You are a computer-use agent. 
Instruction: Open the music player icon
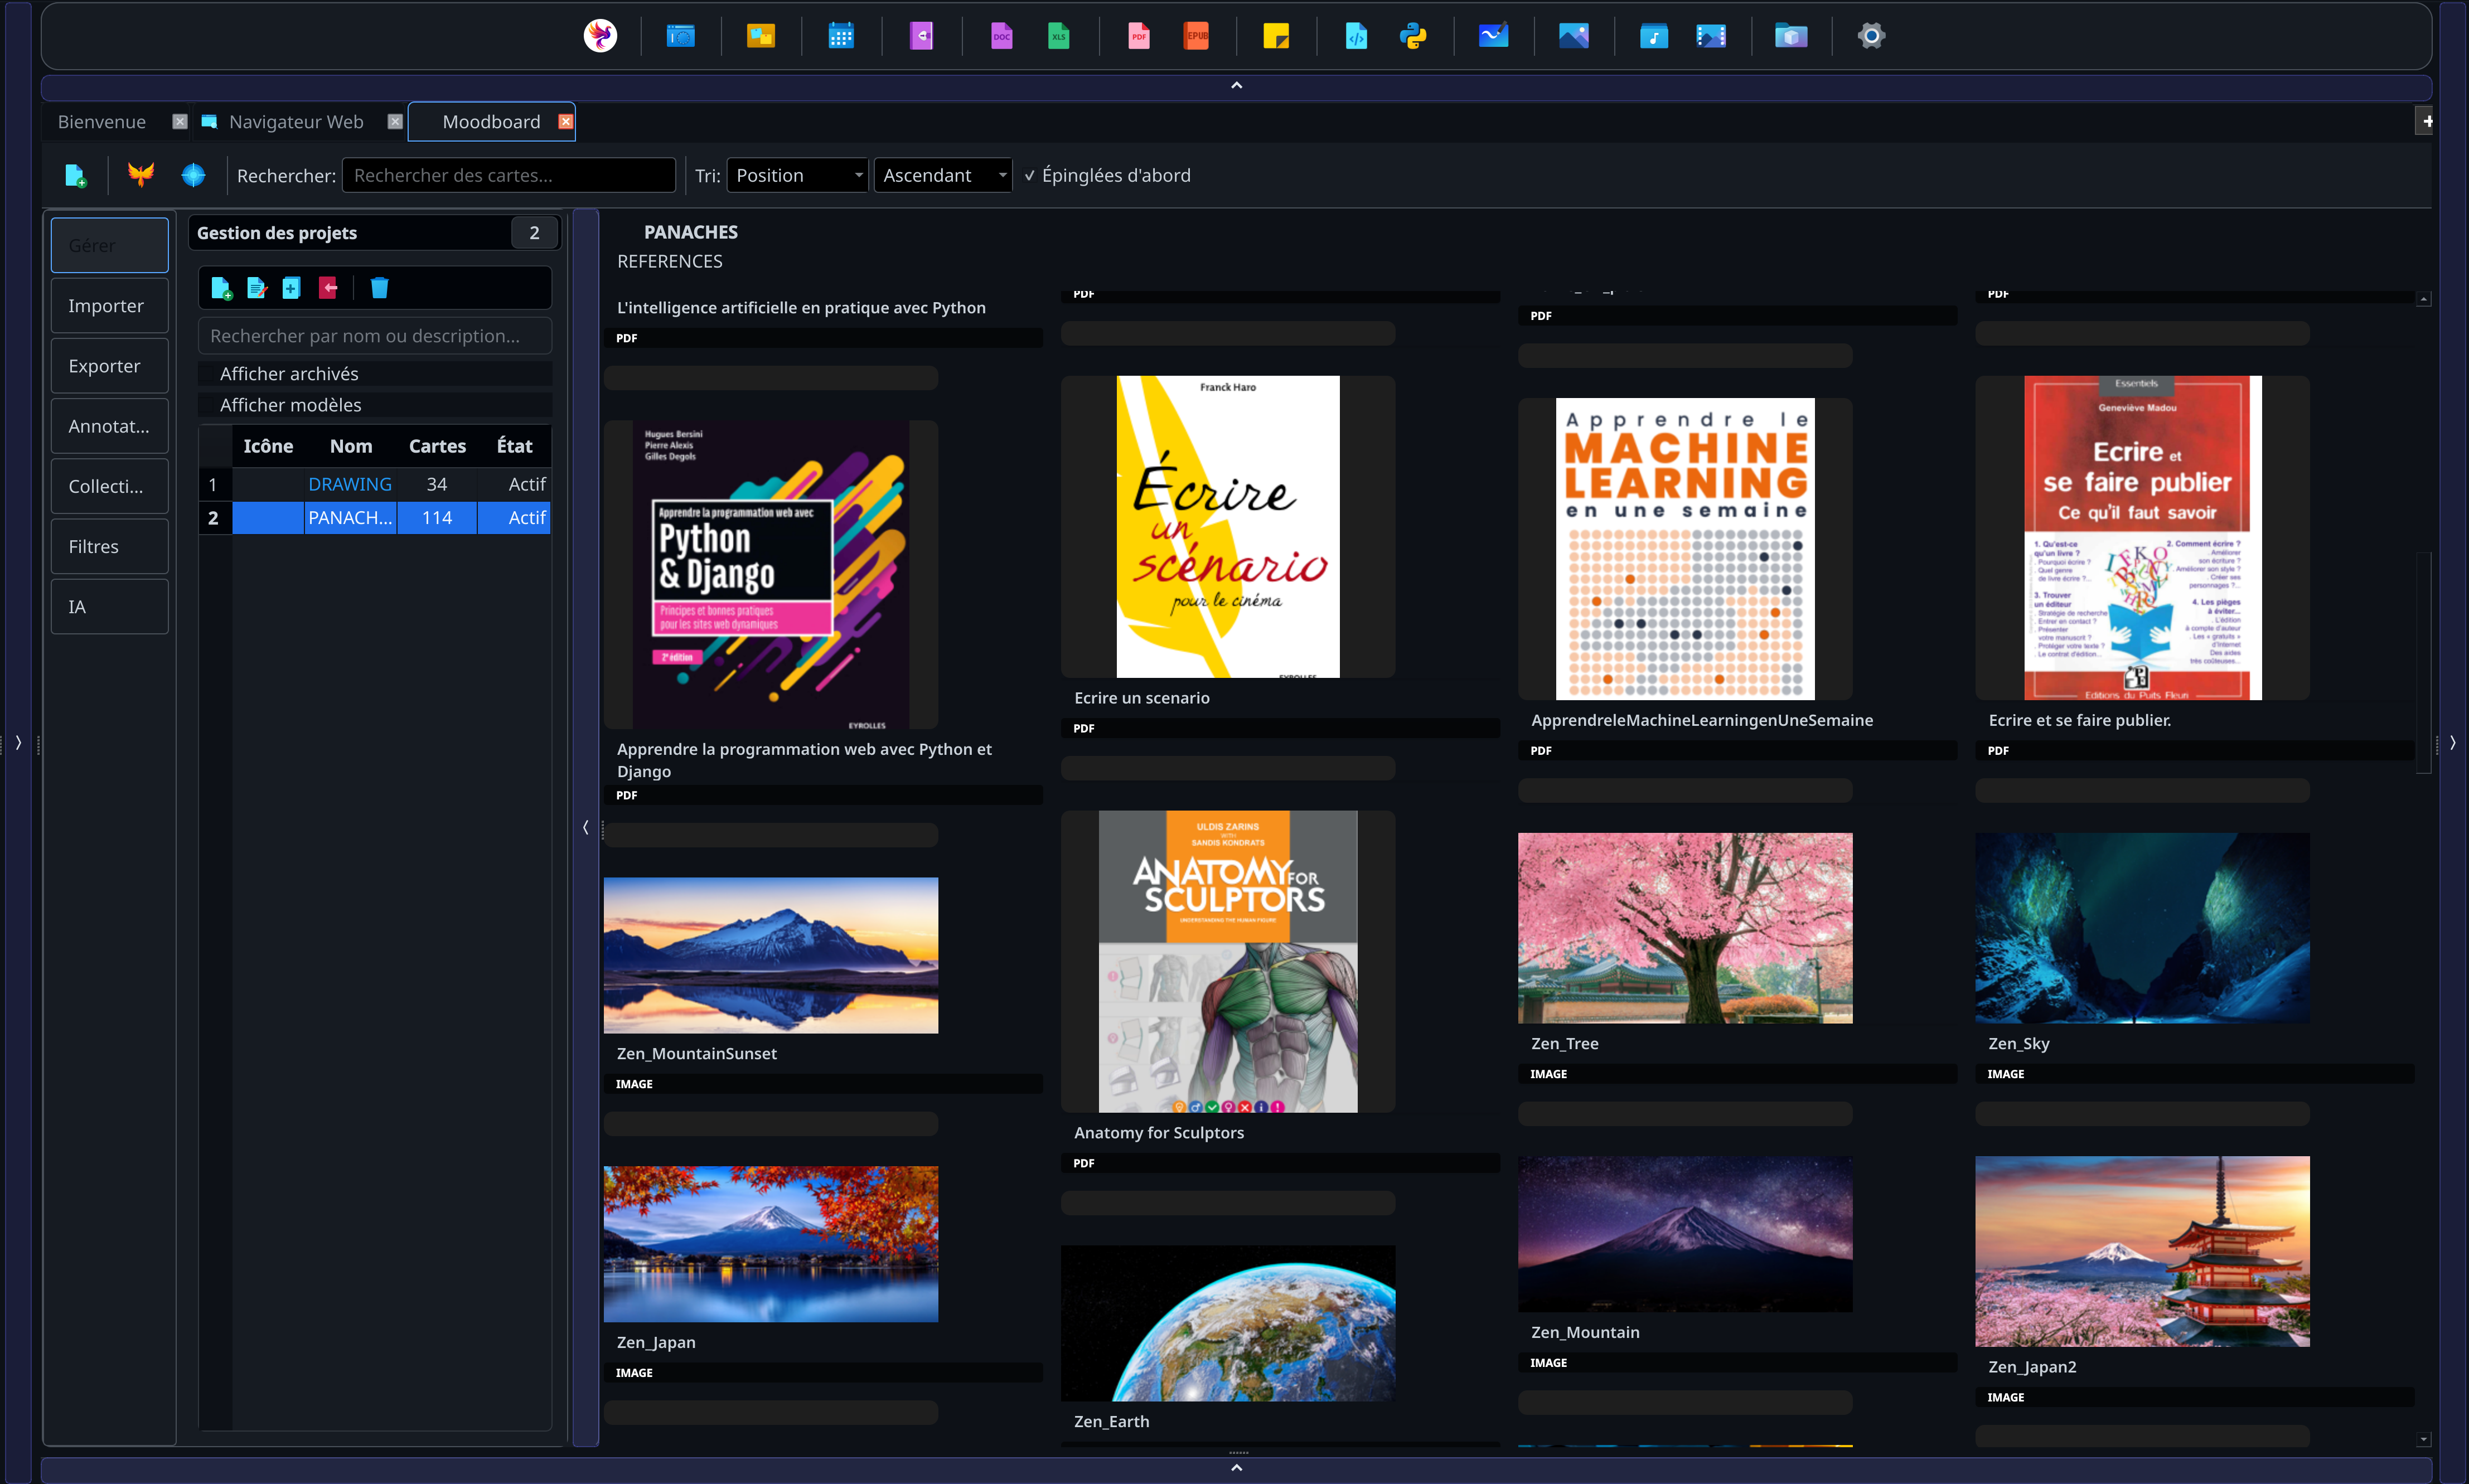point(1653,36)
